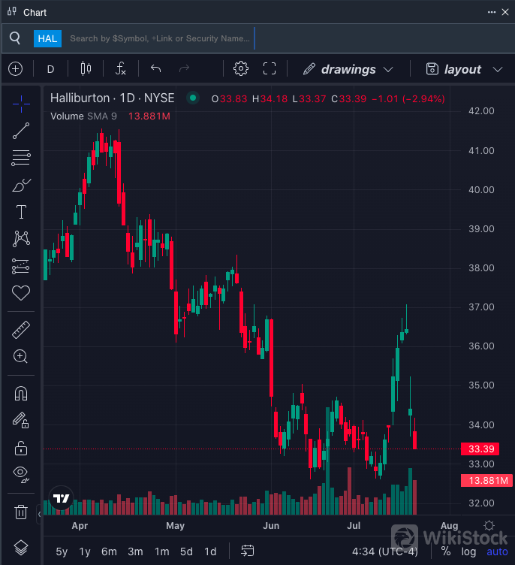Screen dimensions: 515x565
Task: Enter fullscreen chart mode
Action: (270, 69)
